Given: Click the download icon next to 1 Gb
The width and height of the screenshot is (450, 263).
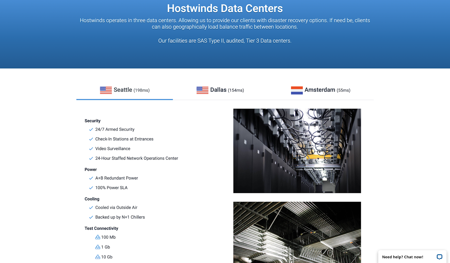Looking at the screenshot, I should pos(98,247).
